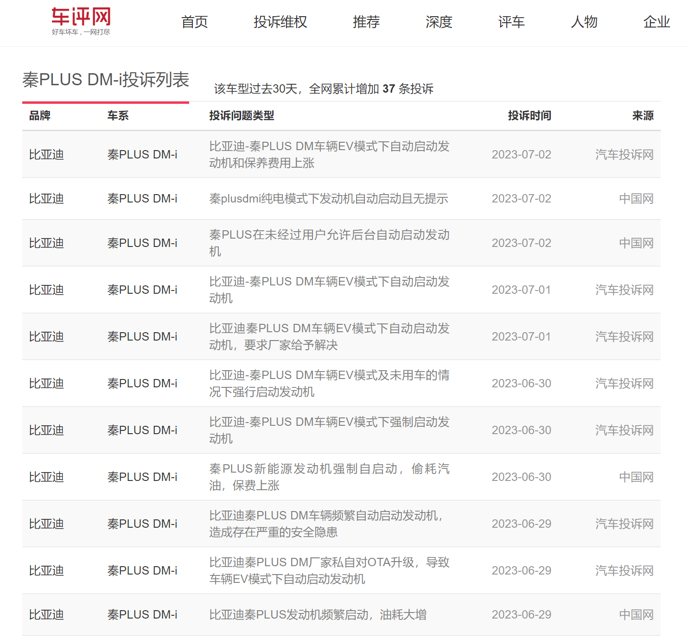This screenshot has height=638, width=688.
Task: Open complaint 秦plusdmi纯电模式下发动机自动启动且无提示
Action: 329,199
